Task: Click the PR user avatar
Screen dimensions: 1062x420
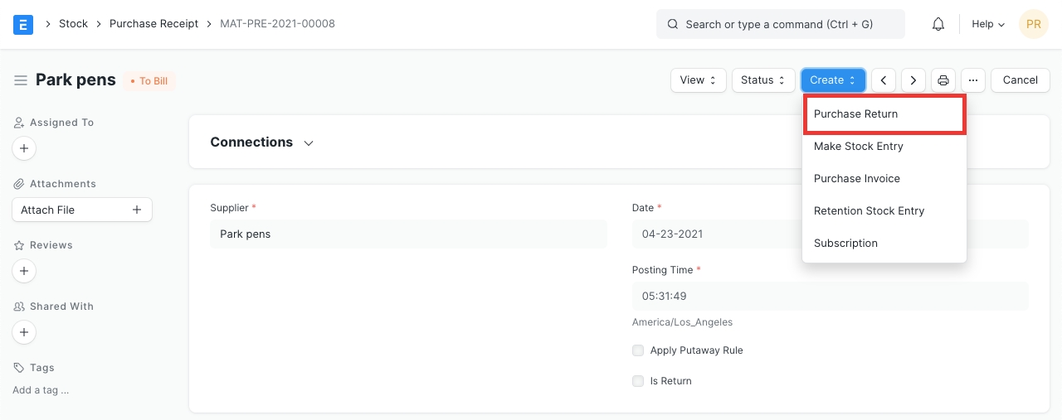Action: [1033, 24]
